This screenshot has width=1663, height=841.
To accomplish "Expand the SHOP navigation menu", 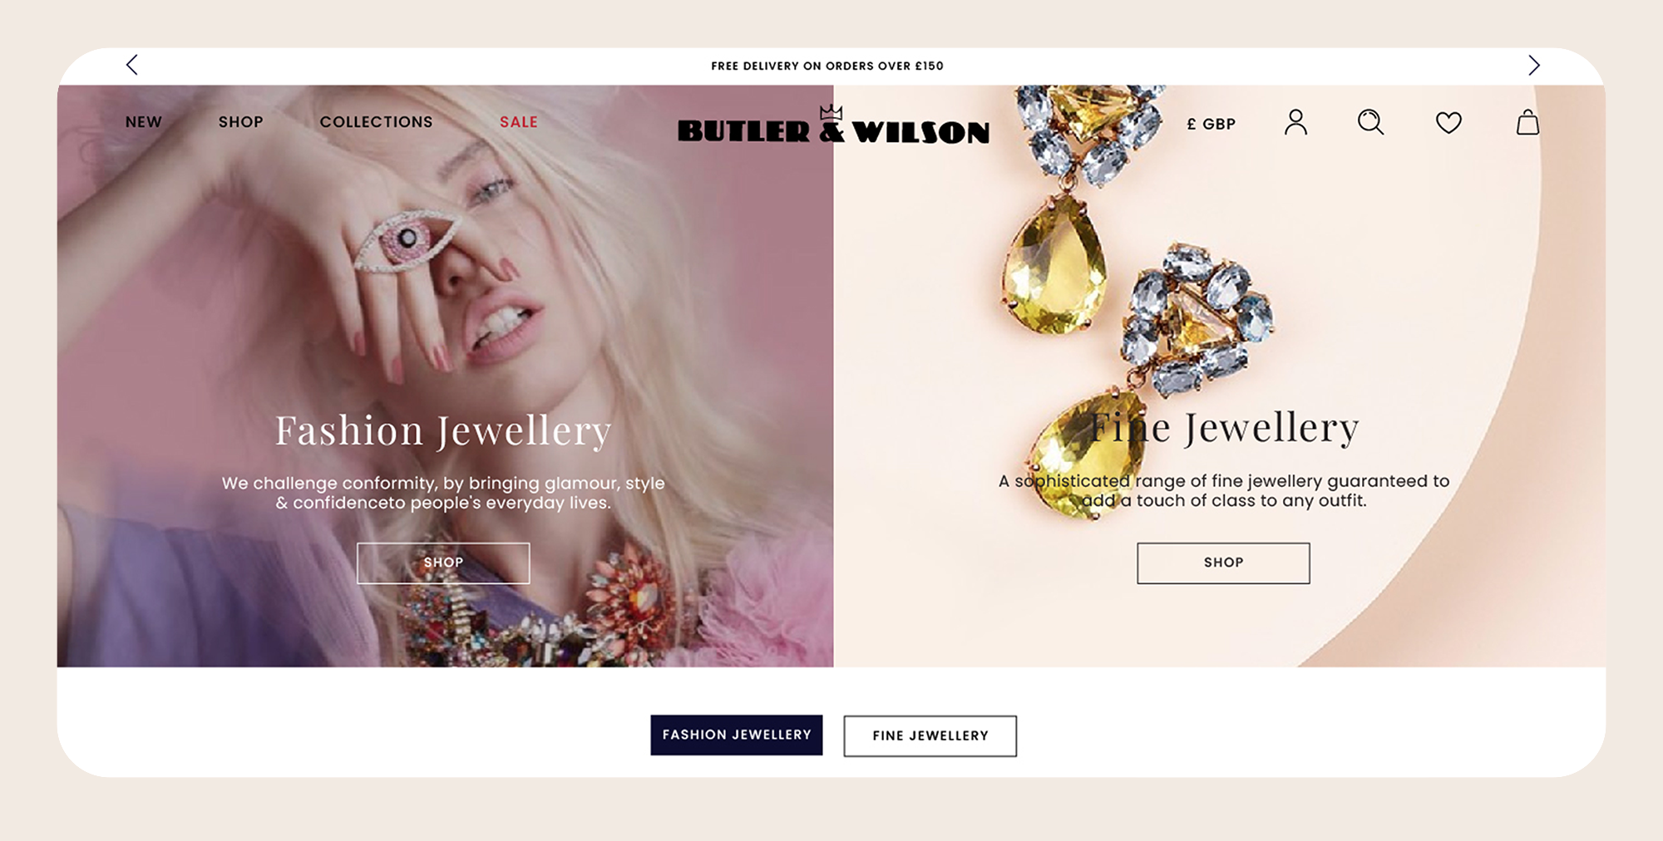I will click(241, 122).
